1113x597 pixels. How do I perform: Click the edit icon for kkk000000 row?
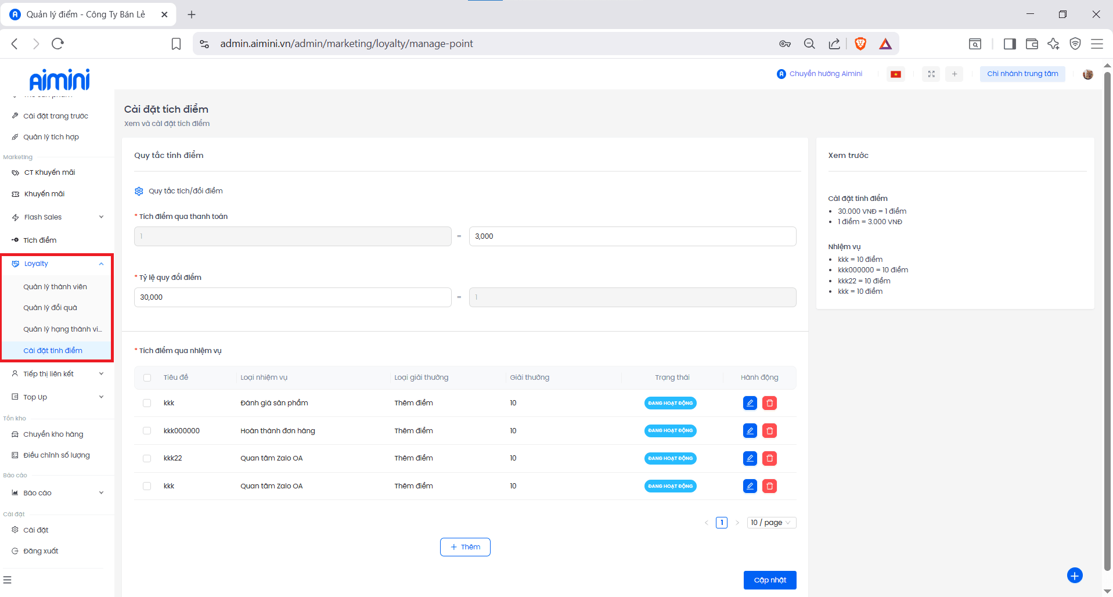[x=750, y=431]
